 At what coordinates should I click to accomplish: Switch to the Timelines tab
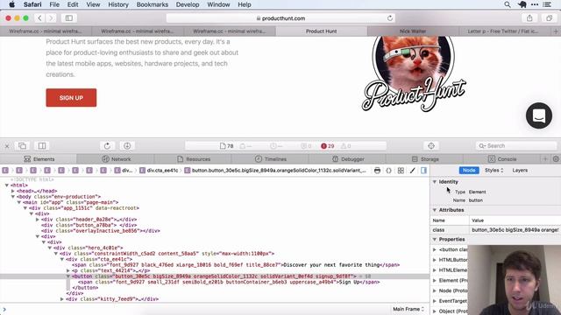click(271, 159)
